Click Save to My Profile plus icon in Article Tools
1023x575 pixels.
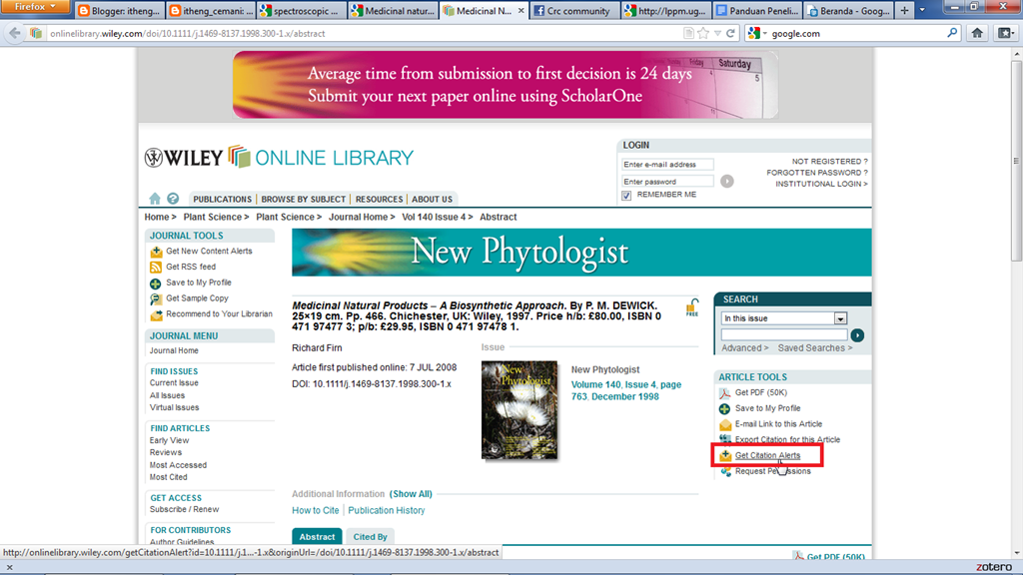pos(725,408)
